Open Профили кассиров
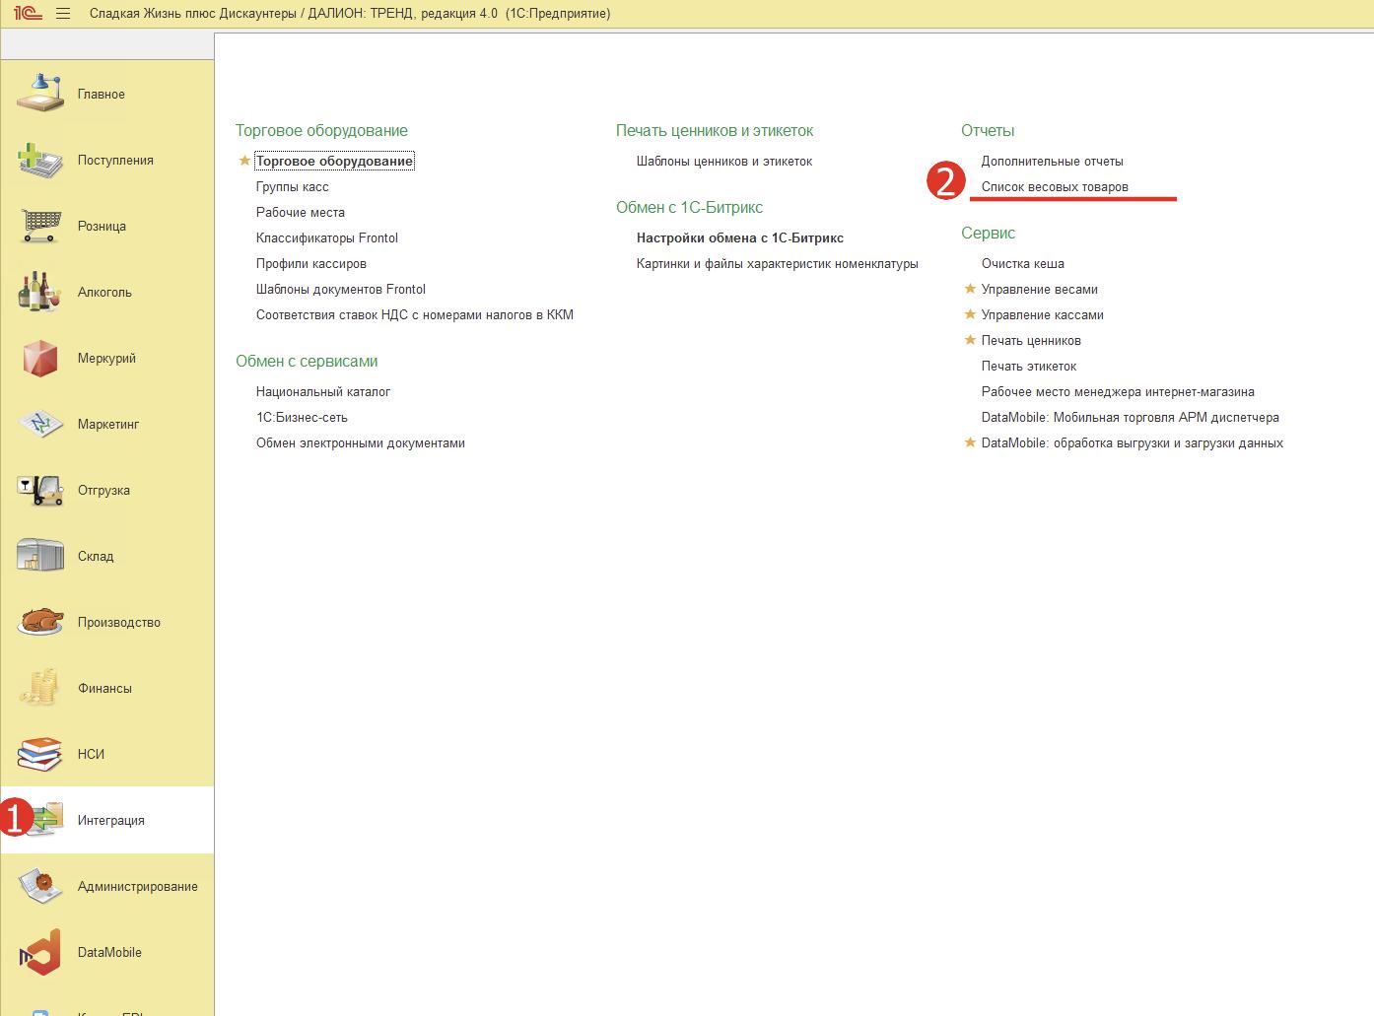The image size is (1374, 1016). (311, 263)
